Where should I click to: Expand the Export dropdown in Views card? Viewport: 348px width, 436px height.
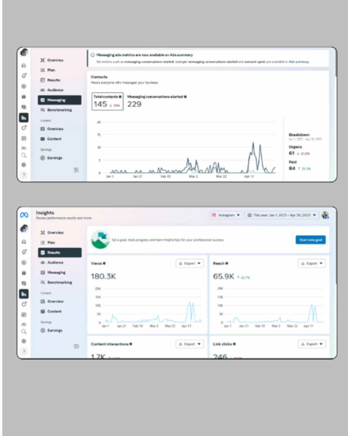189,264
